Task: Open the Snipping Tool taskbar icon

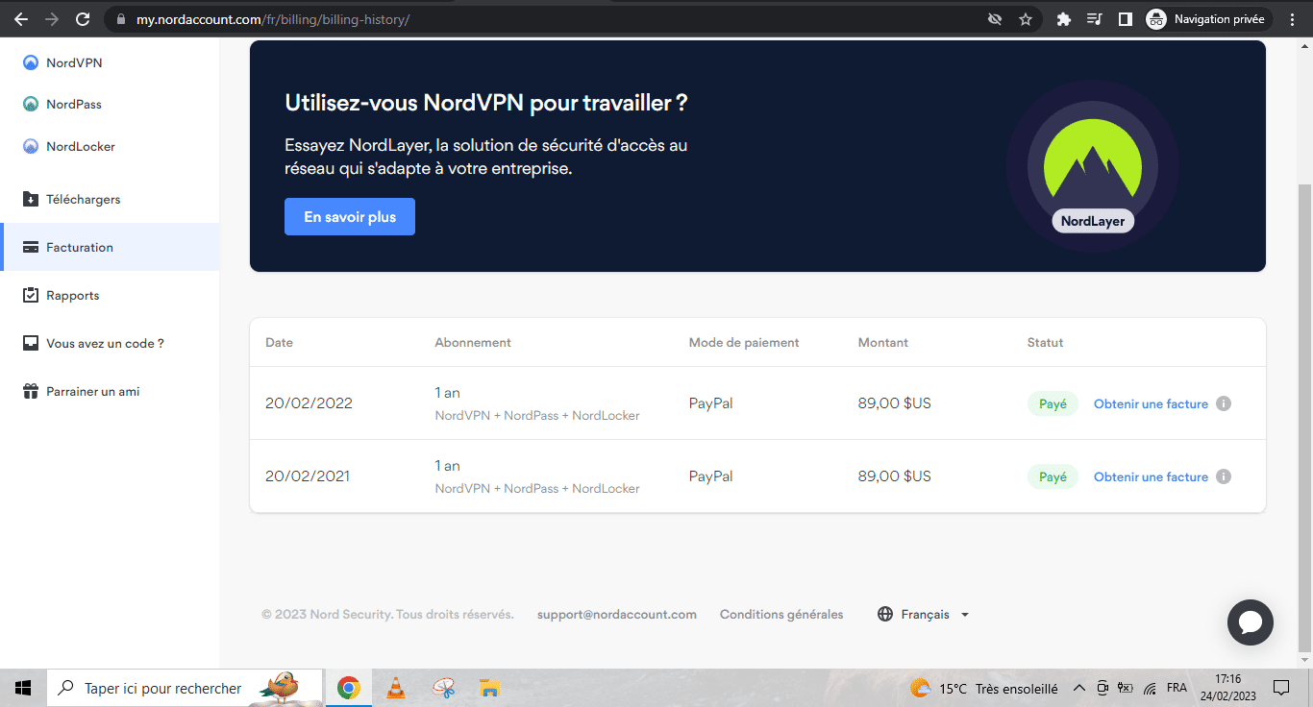Action: click(443, 688)
